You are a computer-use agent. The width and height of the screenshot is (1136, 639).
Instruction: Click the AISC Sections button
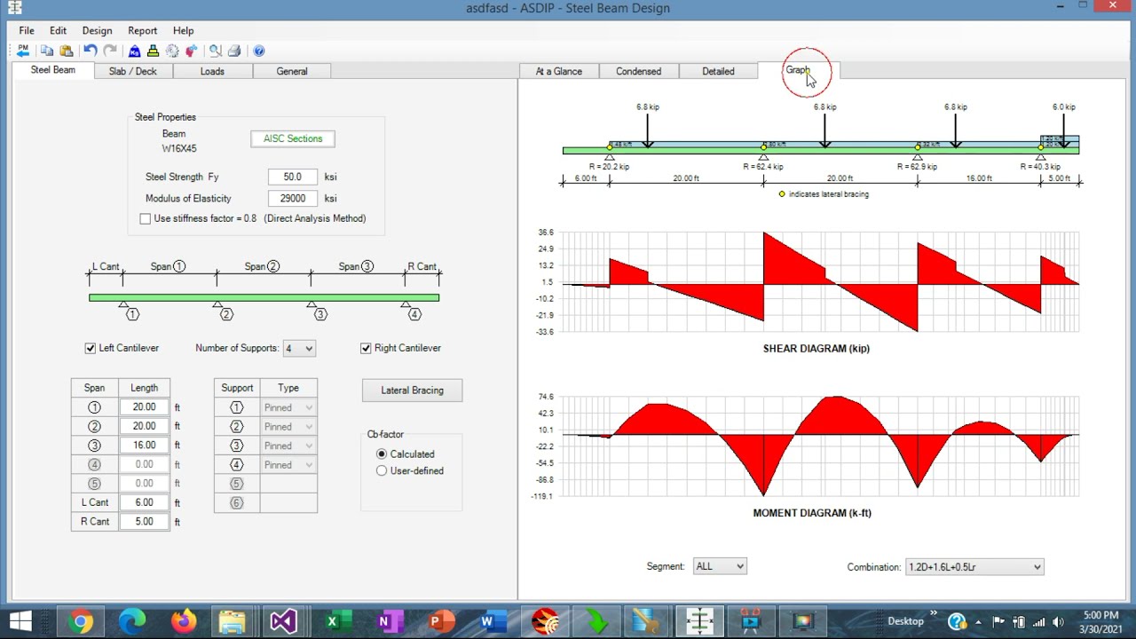pyautogui.click(x=293, y=138)
